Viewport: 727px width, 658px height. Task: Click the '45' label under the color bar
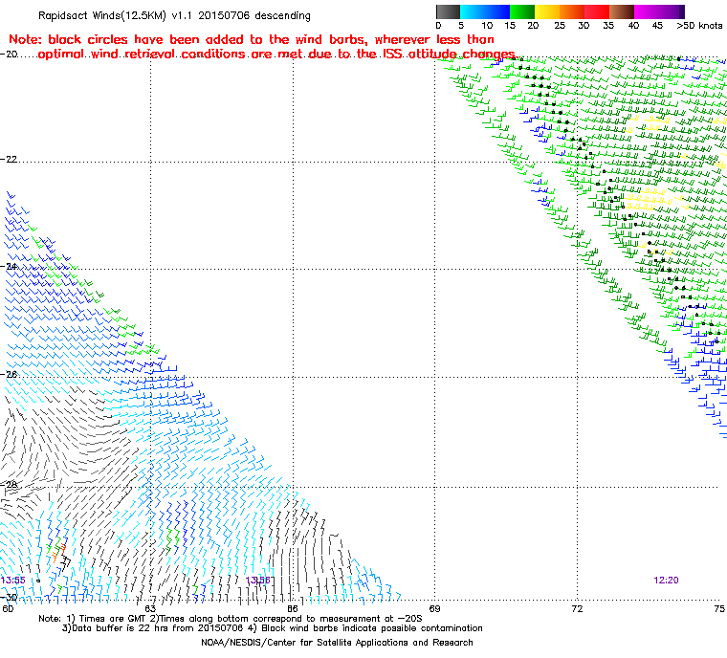pos(657,26)
